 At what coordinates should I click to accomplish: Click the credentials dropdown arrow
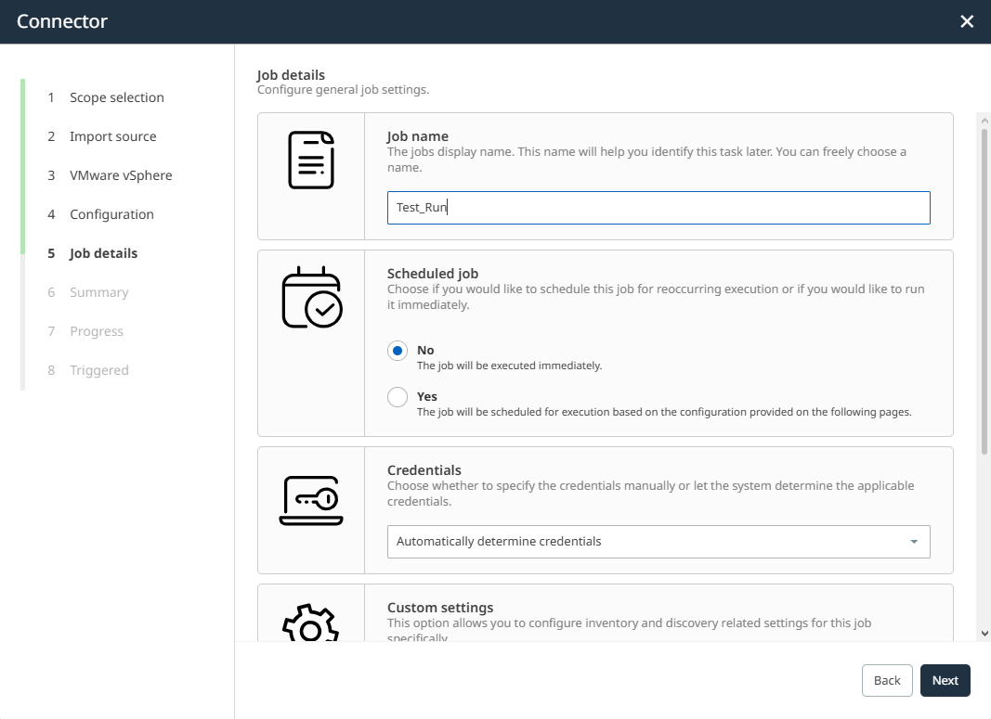pyautogui.click(x=914, y=542)
